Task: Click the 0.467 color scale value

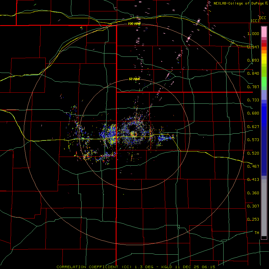Action: tap(253, 166)
